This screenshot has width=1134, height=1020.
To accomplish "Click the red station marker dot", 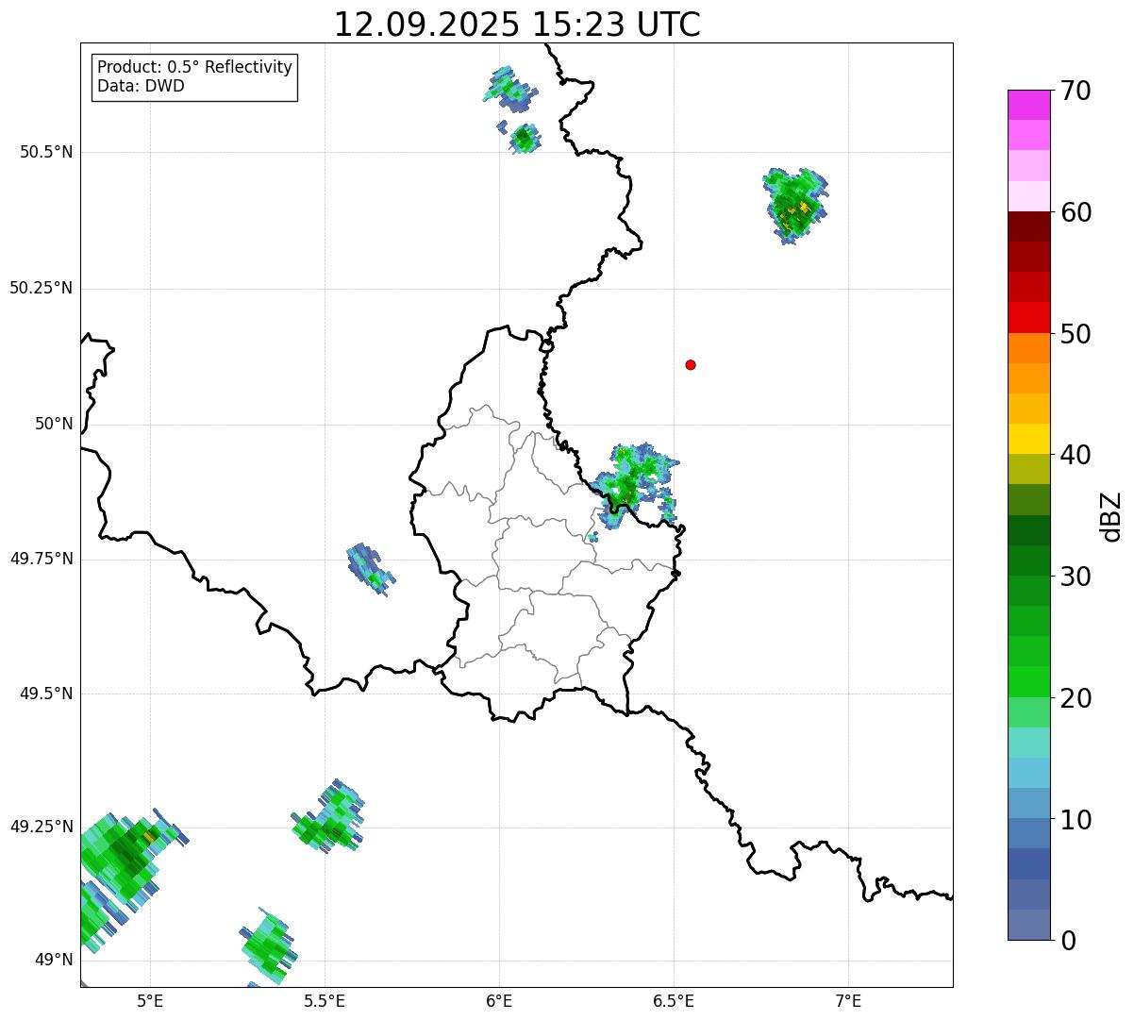I will click(691, 364).
